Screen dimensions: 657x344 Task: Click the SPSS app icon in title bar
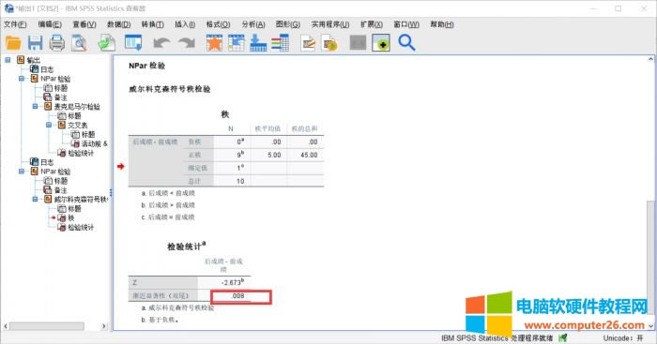[8, 8]
